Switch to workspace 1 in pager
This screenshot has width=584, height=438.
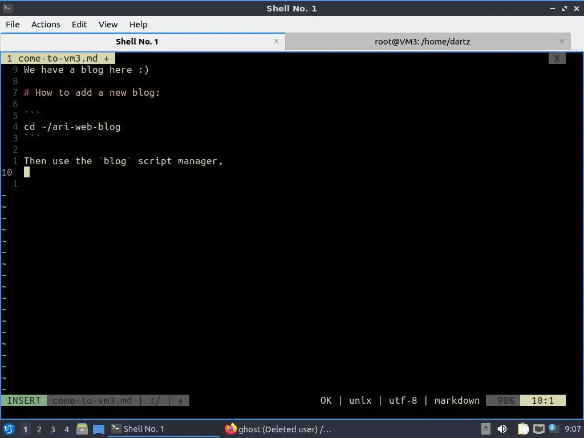click(25, 429)
